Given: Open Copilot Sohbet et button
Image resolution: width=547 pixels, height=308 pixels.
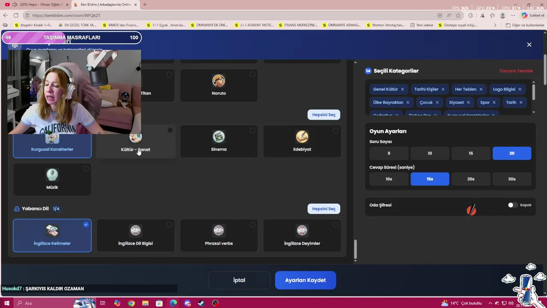Looking at the screenshot, I should (532, 15).
